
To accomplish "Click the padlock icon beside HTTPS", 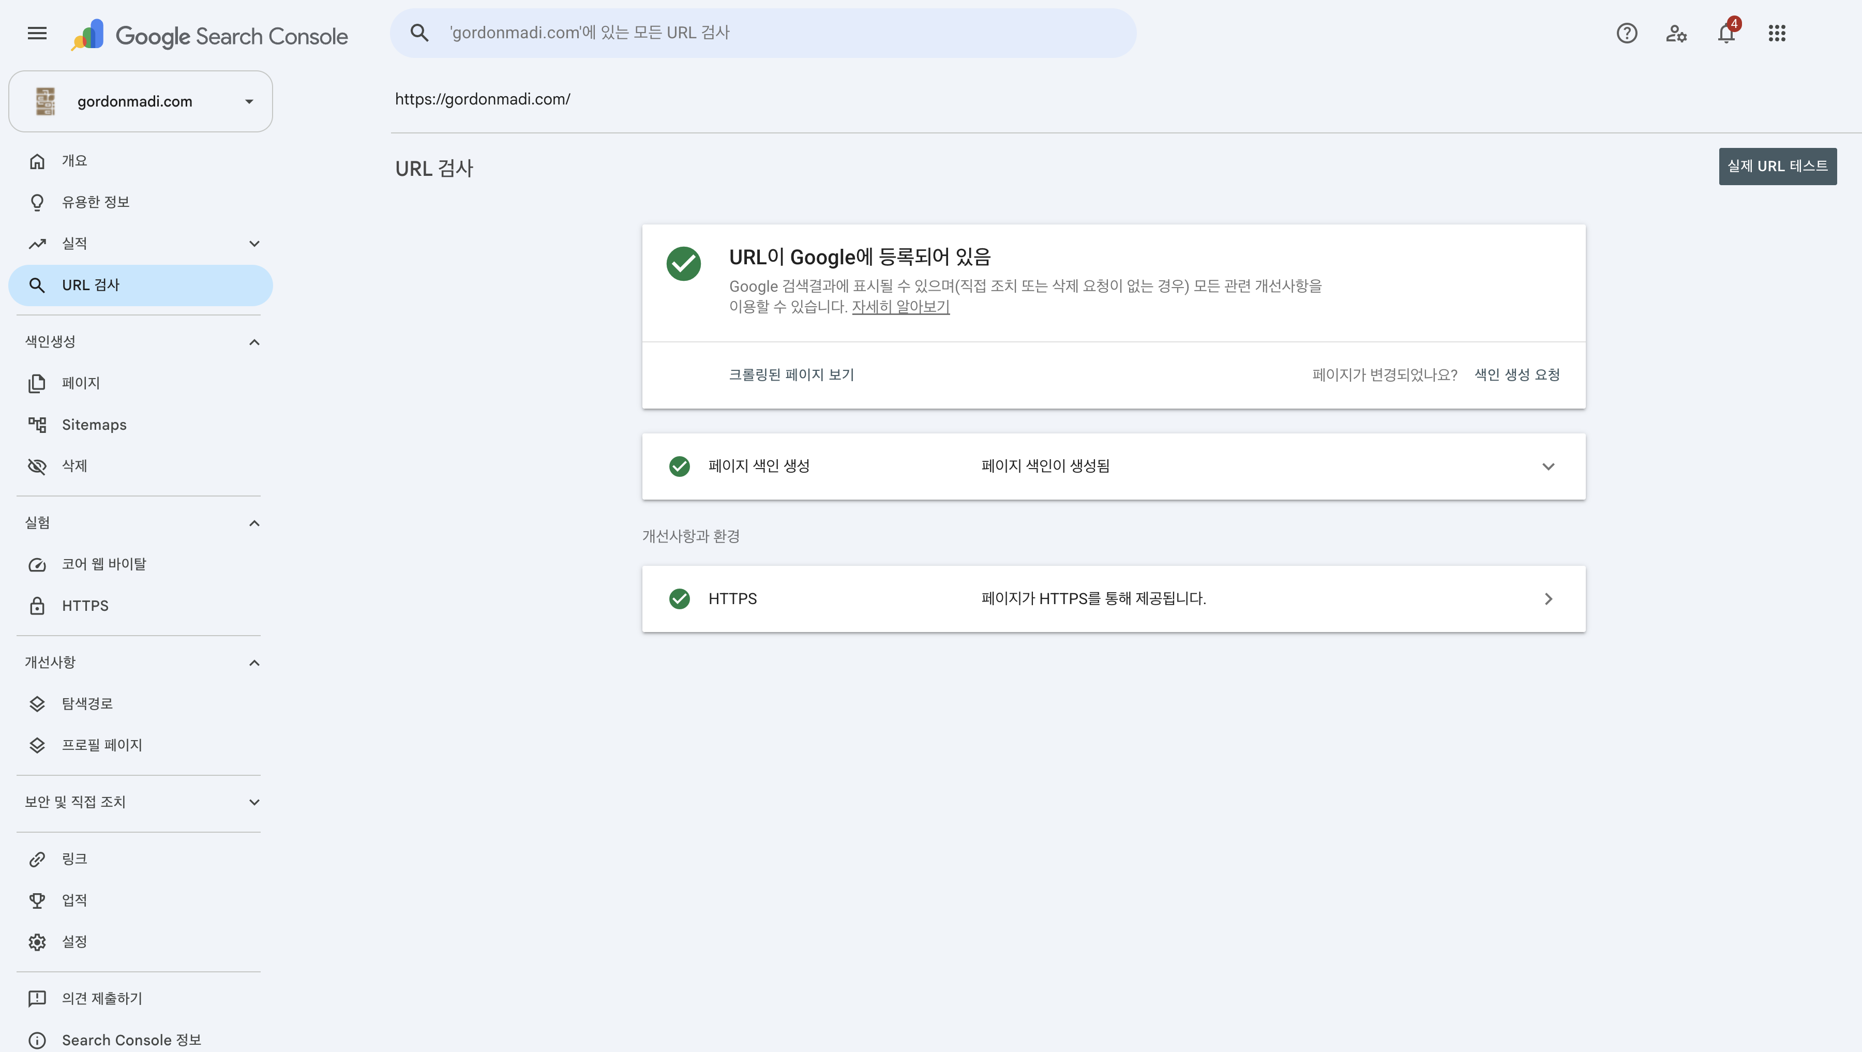I will (37, 606).
